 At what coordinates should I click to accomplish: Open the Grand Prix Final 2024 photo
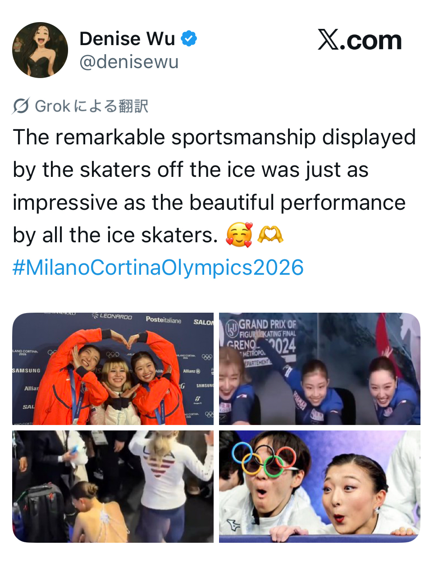point(320,369)
